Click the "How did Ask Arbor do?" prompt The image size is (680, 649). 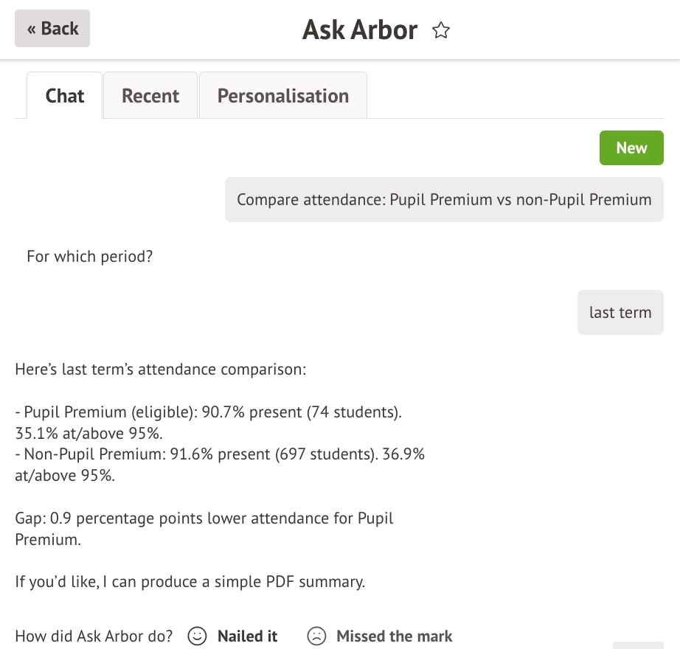tap(94, 636)
